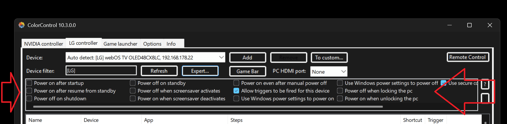Click the horizontal scrollbar under the checkboxes

pos(208,107)
